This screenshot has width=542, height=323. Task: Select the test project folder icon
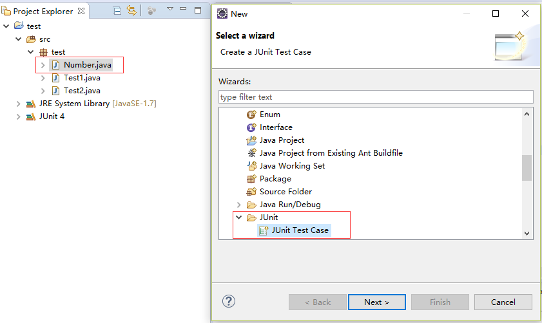tap(19, 26)
